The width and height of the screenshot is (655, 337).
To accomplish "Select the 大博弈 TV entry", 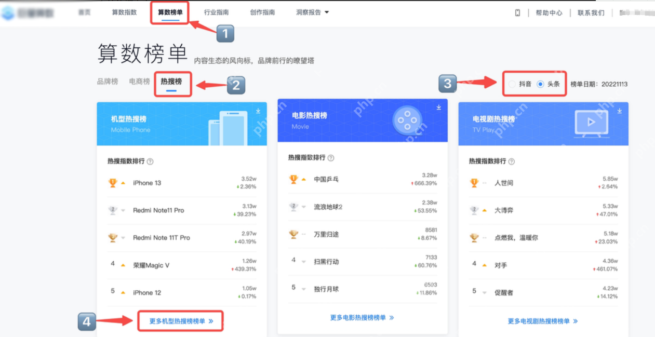I will point(543,210).
